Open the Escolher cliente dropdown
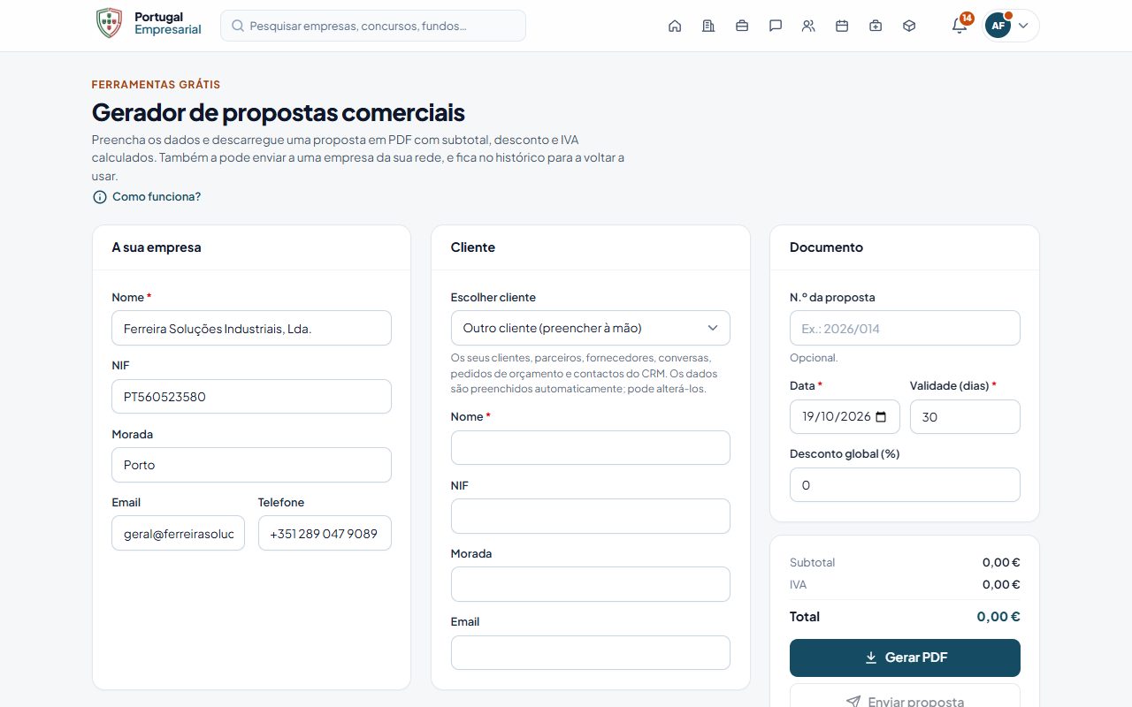The height and width of the screenshot is (707, 1132). point(591,328)
